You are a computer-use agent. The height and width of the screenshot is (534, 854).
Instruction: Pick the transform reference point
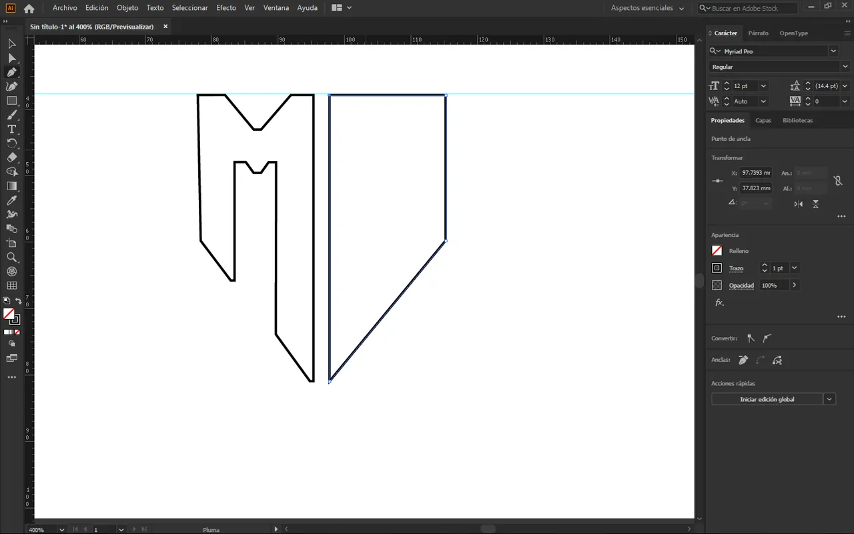(718, 181)
